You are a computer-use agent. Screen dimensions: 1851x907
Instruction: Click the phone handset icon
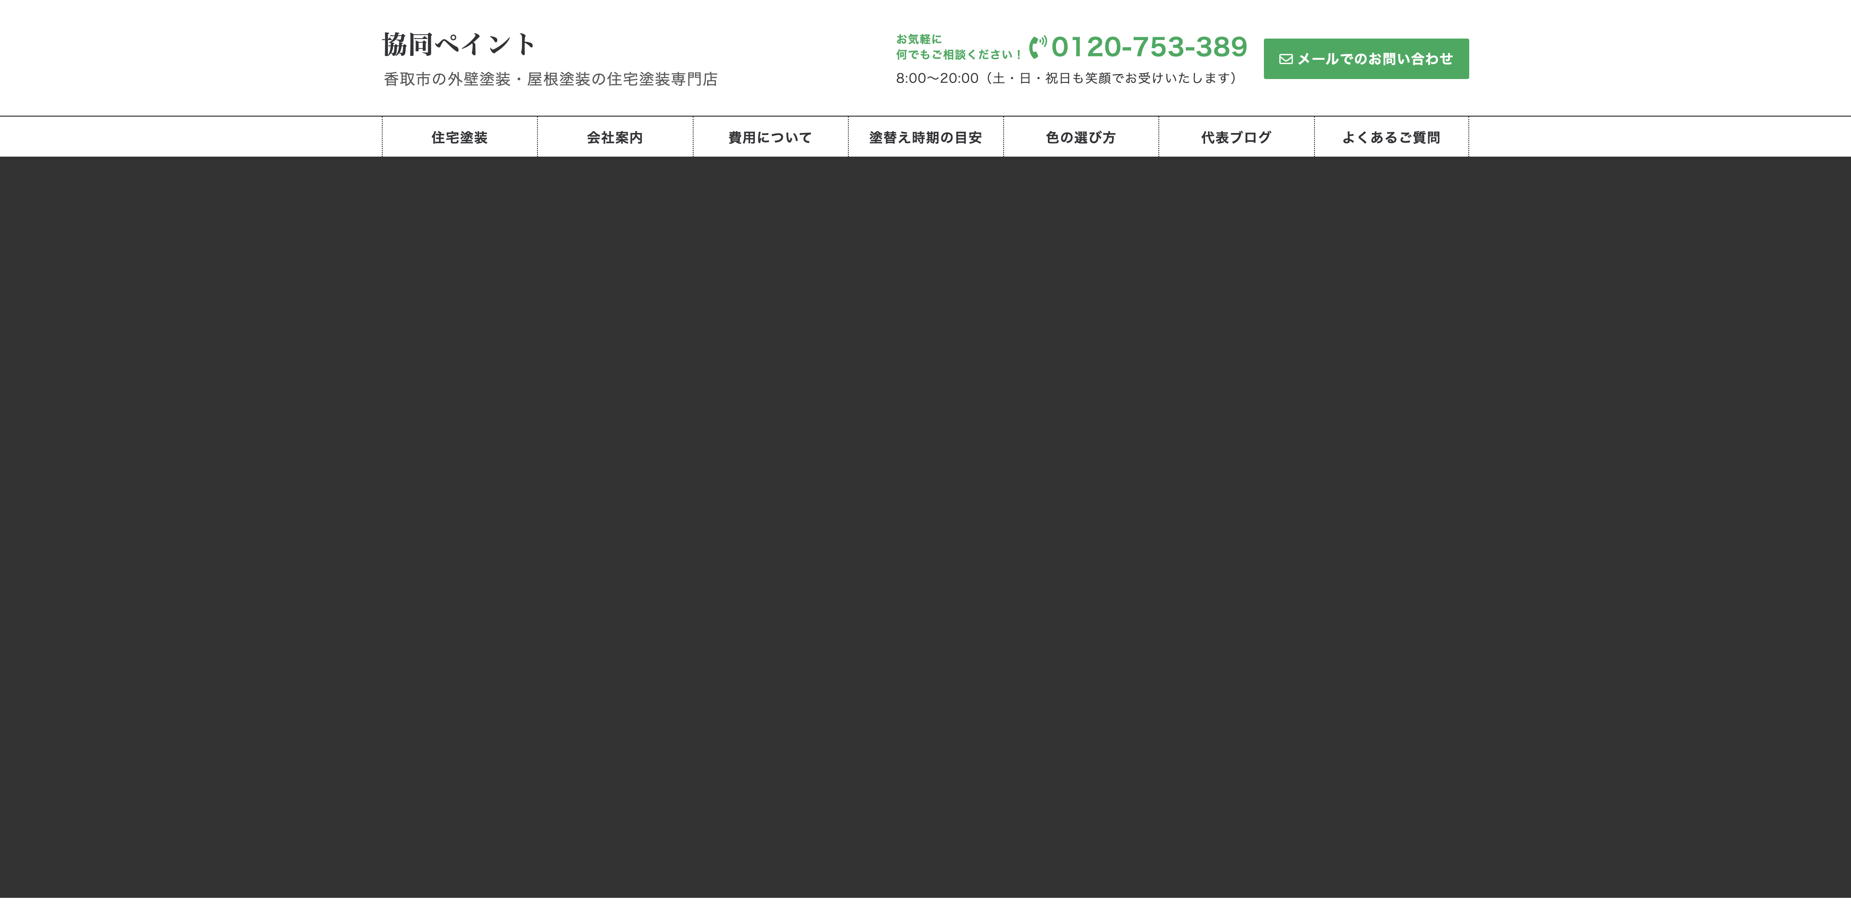(x=1038, y=47)
